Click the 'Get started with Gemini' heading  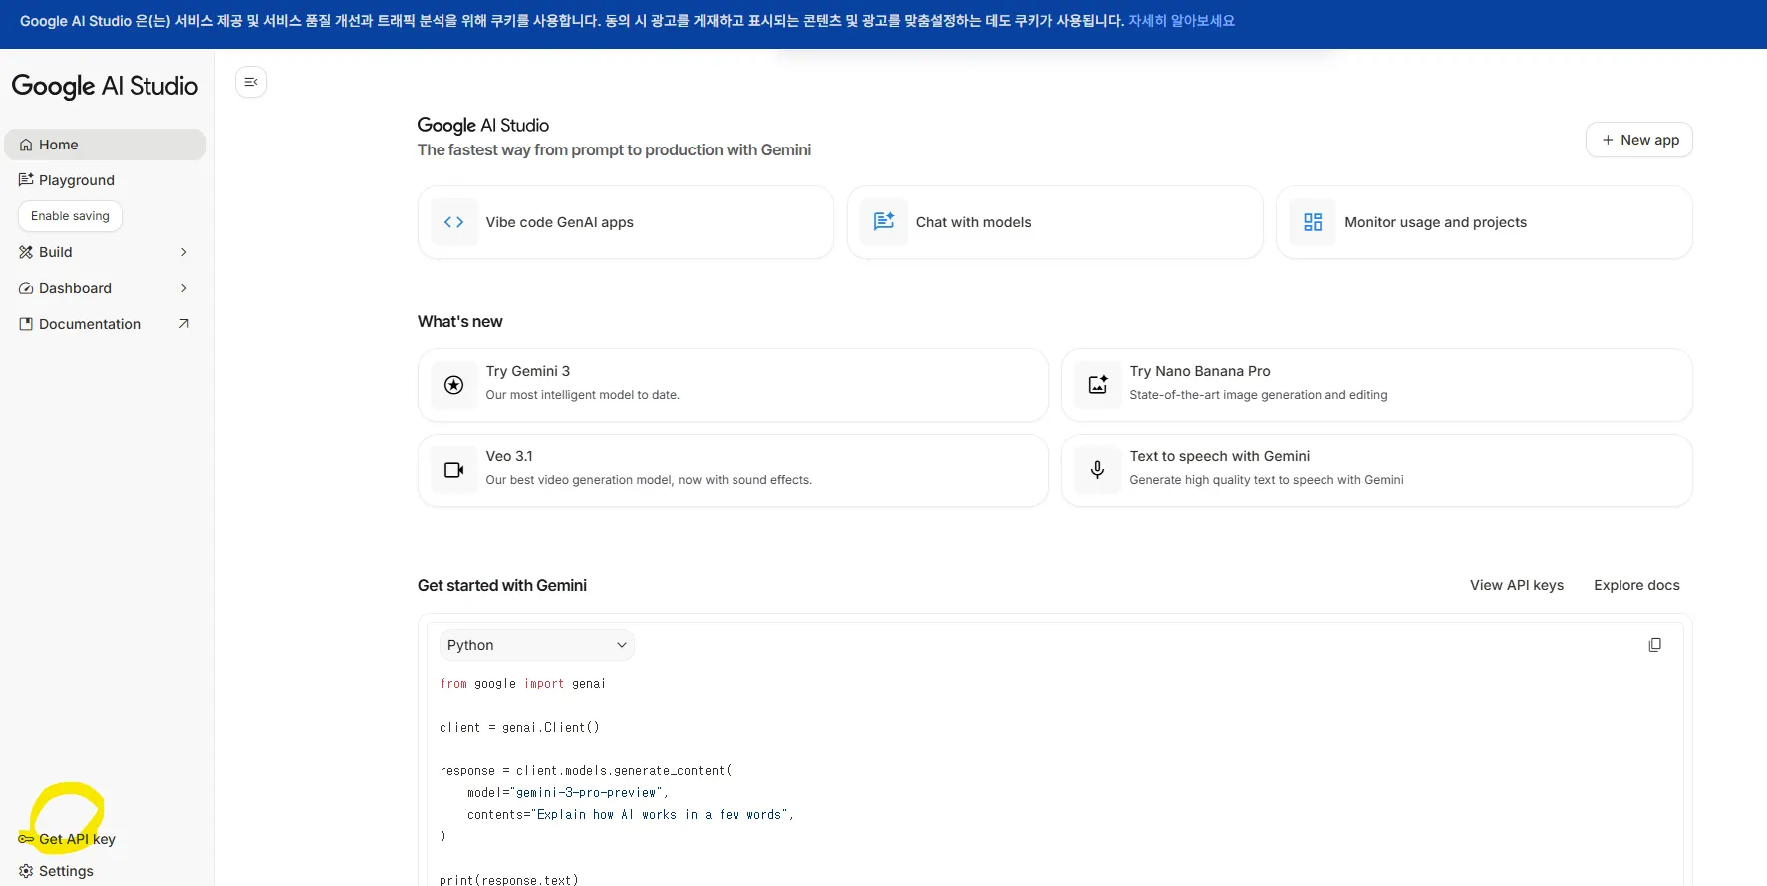502,585
